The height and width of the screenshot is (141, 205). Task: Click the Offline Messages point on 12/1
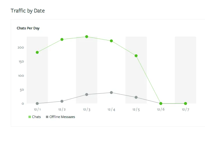(37, 103)
